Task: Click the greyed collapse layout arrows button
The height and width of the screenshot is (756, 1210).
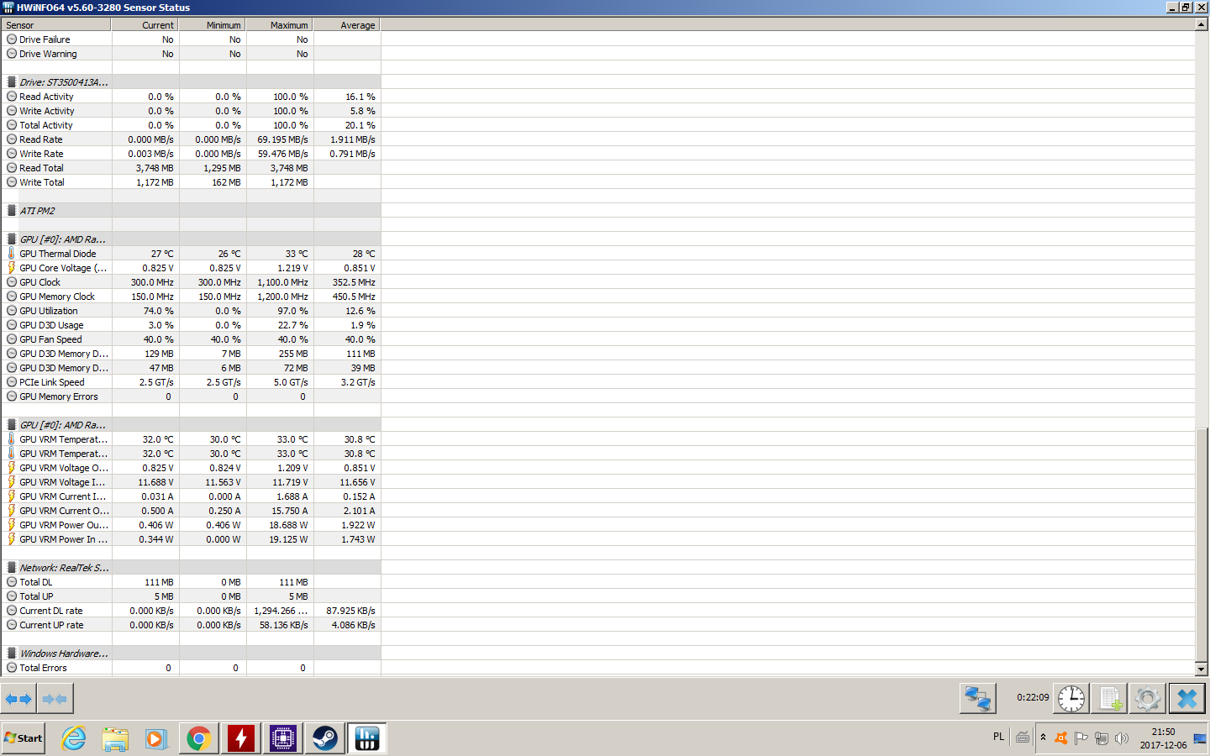Action: pos(55,699)
